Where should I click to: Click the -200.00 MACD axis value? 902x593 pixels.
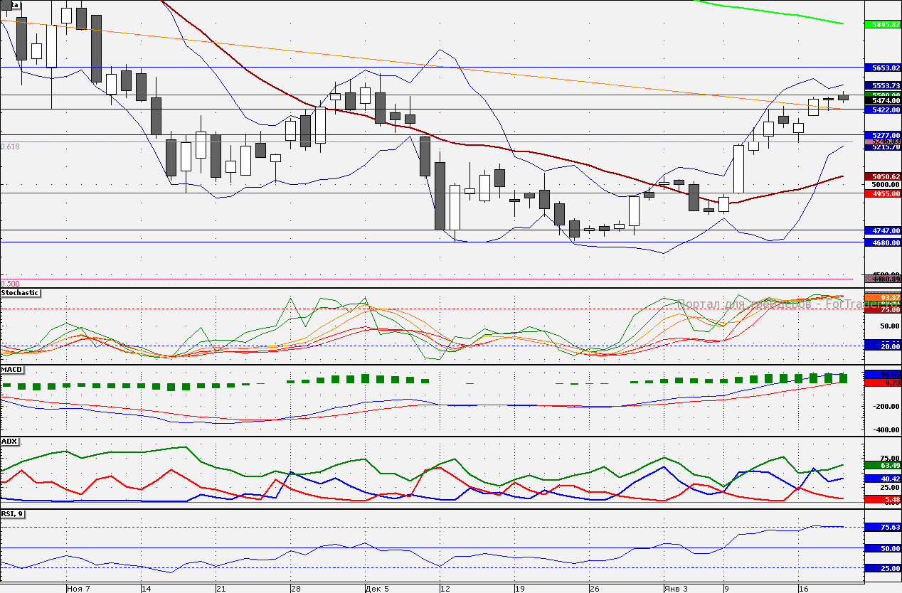886,407
